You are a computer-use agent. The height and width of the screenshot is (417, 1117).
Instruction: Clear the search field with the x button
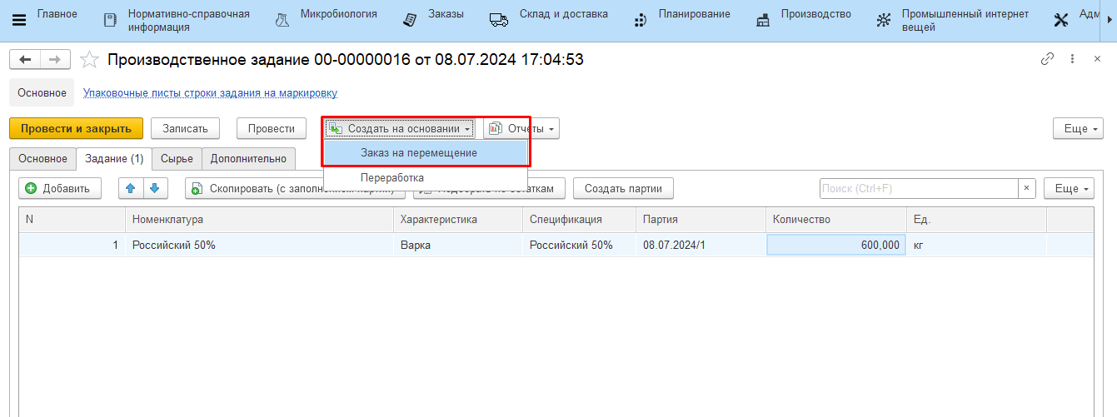(x=1027, y=189)
